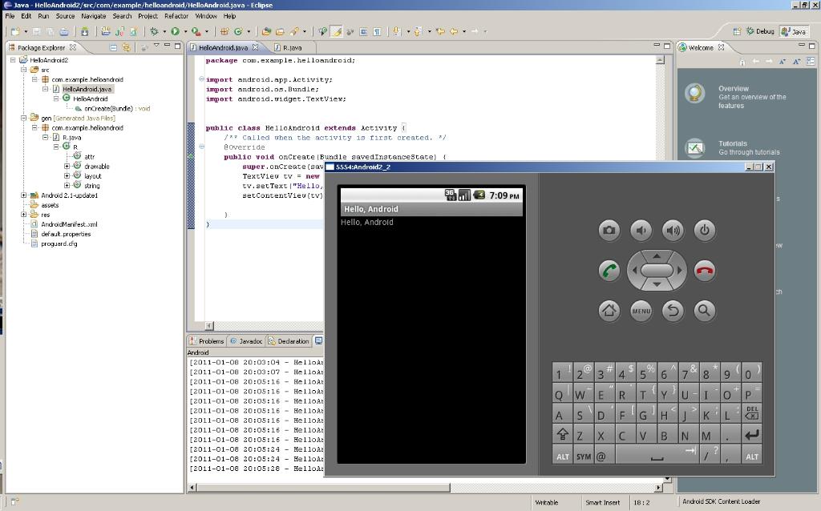821x511 pixels.
Task: Toggle Mark Occurrences highlighter icon
Action: [336, 31]
